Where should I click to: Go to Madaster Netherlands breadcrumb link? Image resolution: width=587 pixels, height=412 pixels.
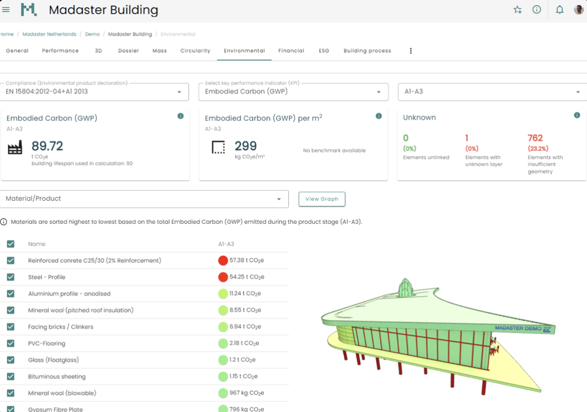tap(50, 34)
